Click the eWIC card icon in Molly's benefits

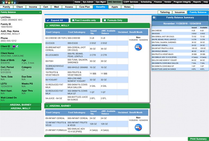tap(138, 47)
